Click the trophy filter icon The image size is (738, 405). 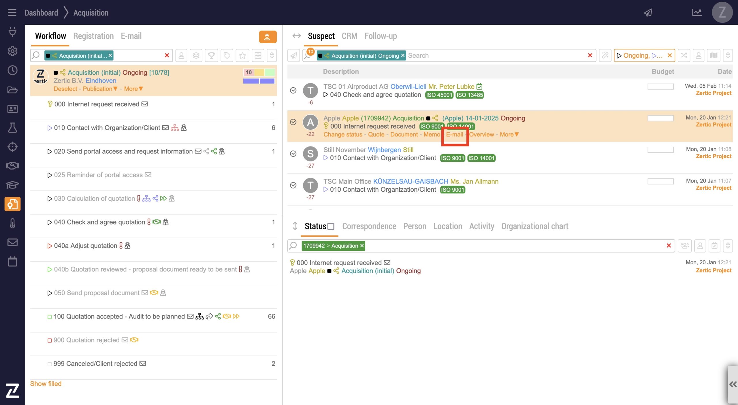coord(212,55)
